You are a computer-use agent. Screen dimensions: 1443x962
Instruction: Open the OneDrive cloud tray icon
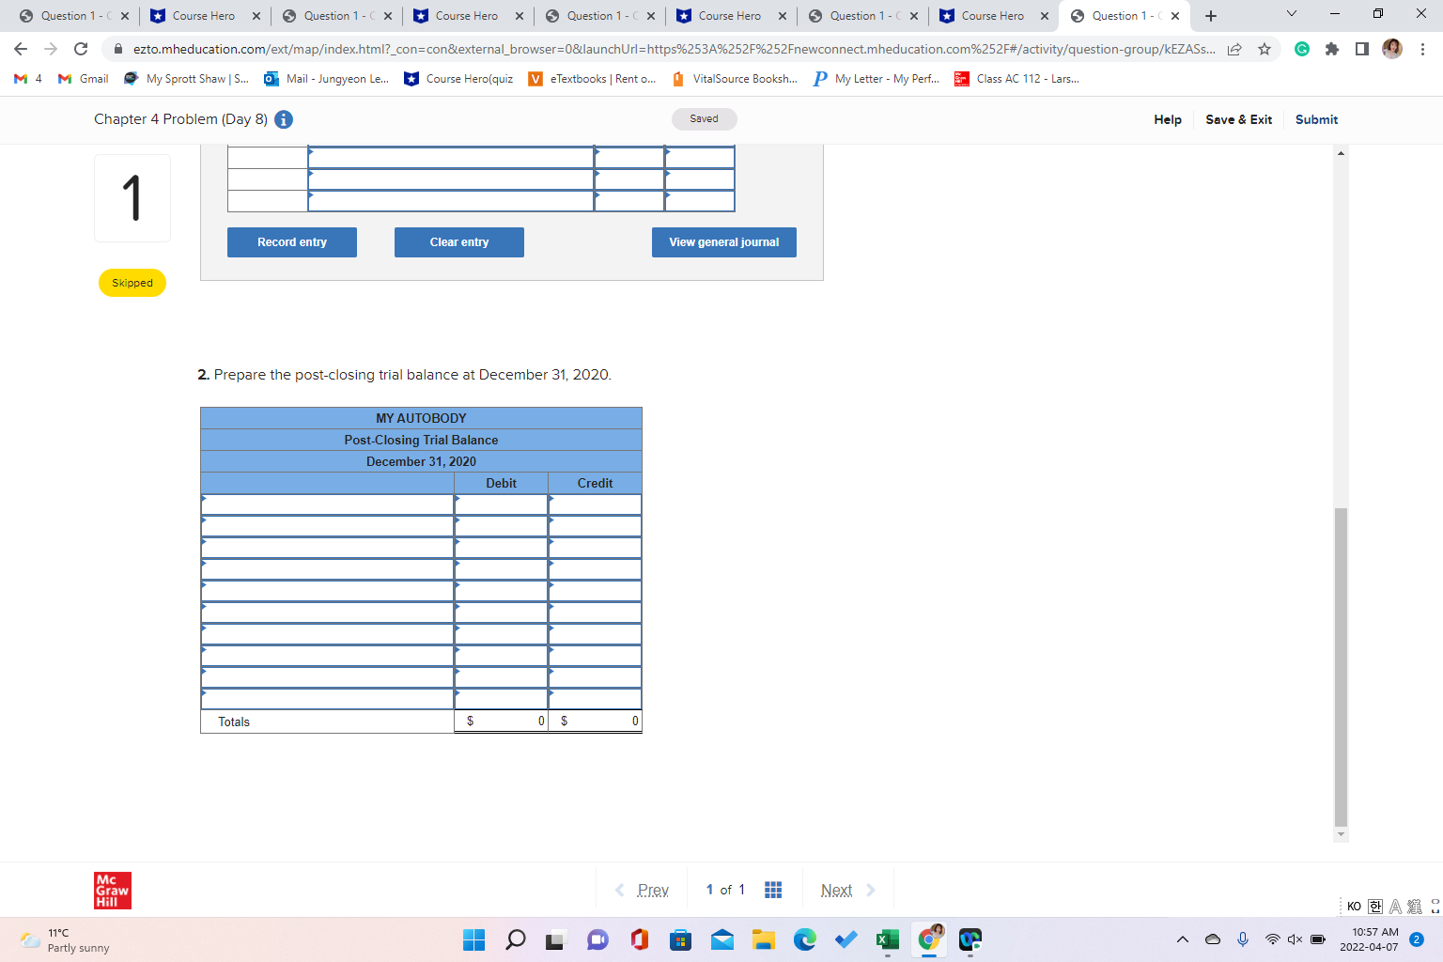point(1213,939)
